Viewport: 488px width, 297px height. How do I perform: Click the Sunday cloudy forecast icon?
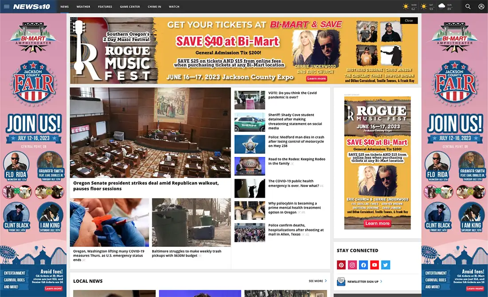(441, 6)
